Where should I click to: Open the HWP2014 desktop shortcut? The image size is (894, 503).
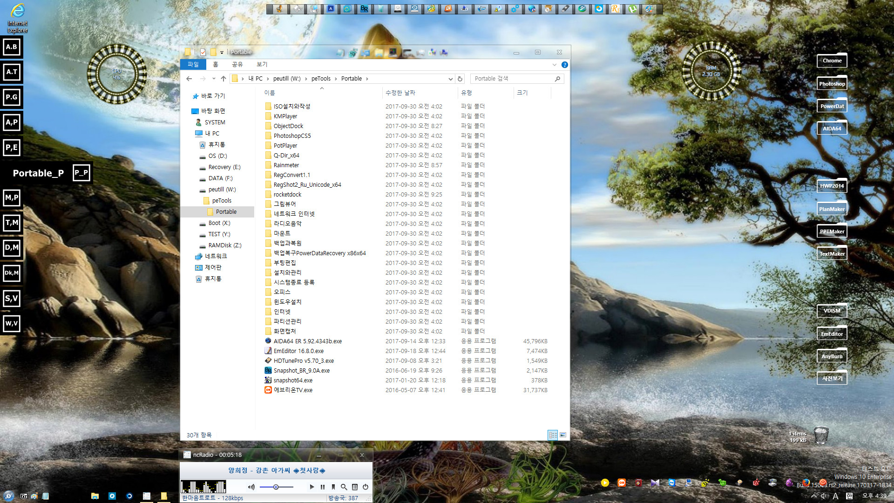point(832,185)
